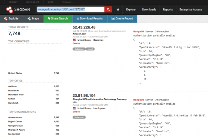Click the 1,333 count beside Ashburn

[57, 86]
